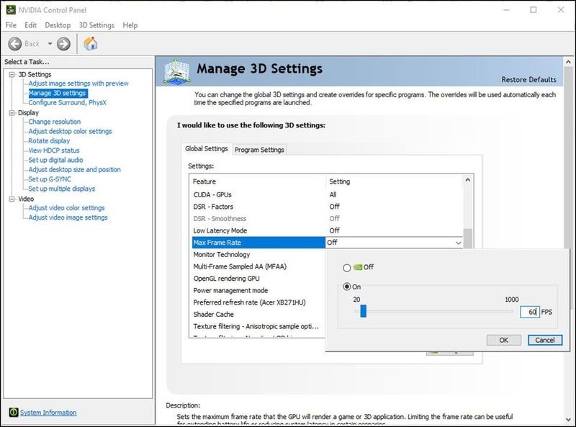Go to Home via house icon
Image resolution: width=576 pixels, height=427 pixels.
pyautogui.click(x=91, y=44)
